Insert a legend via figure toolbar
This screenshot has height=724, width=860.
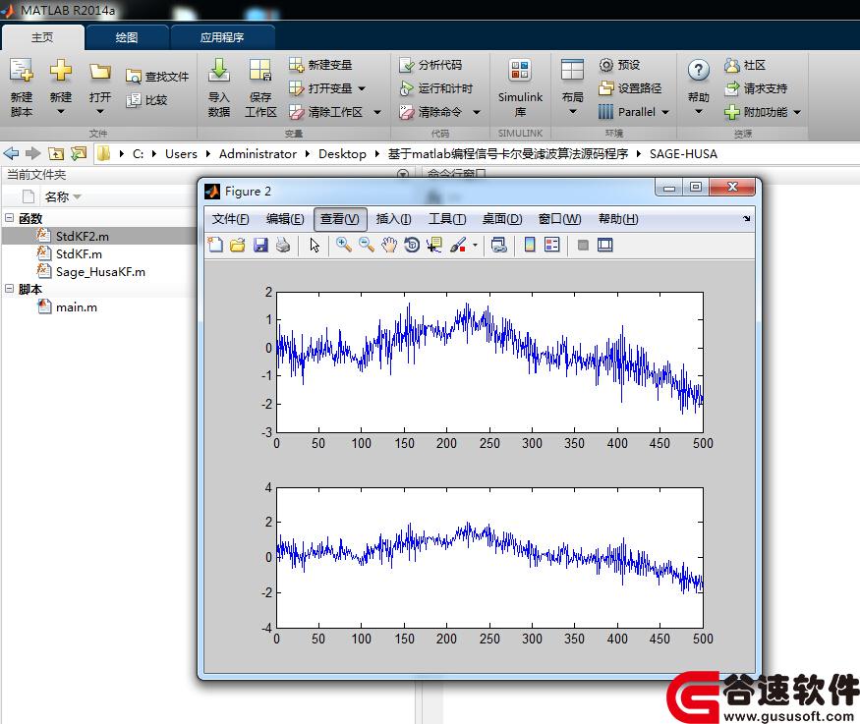tap(551, 245)
